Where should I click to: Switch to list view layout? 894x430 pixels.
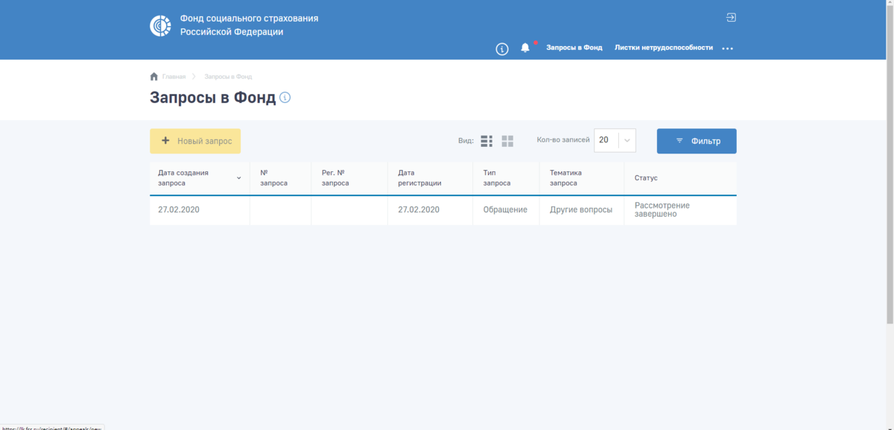pos(486,141)
